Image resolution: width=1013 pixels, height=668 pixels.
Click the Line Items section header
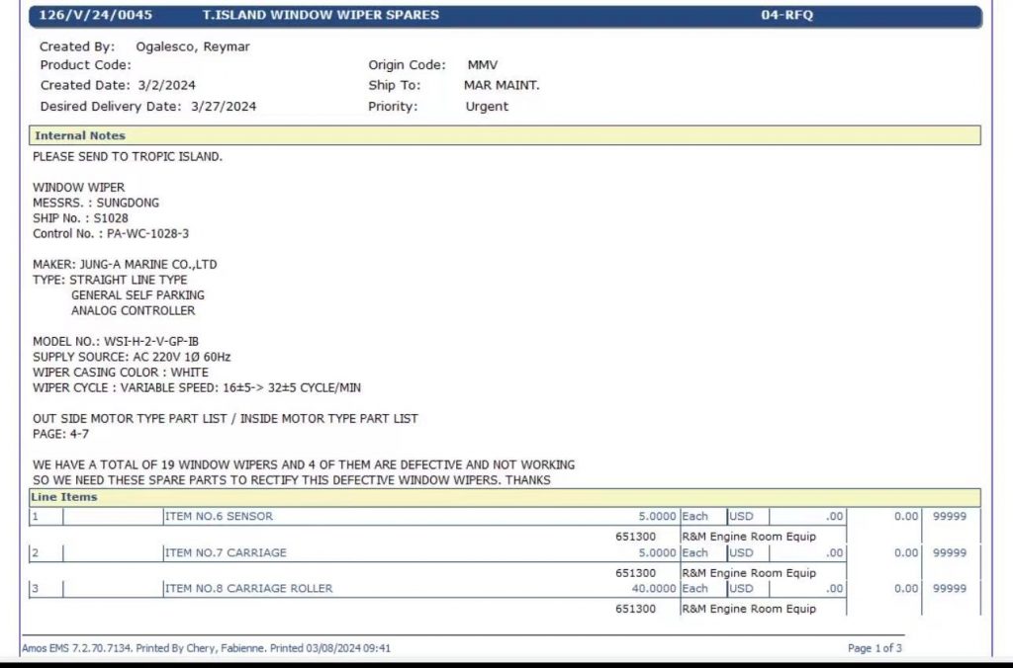(64, 497)
